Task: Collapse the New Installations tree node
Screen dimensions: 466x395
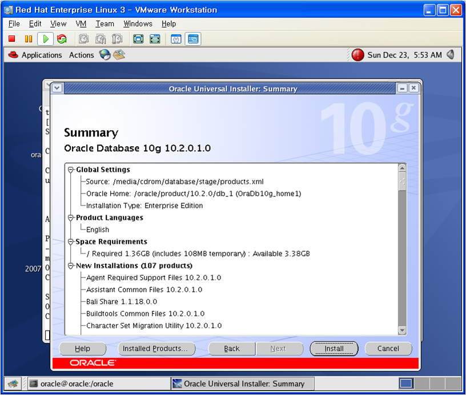Action: point(70,266)
